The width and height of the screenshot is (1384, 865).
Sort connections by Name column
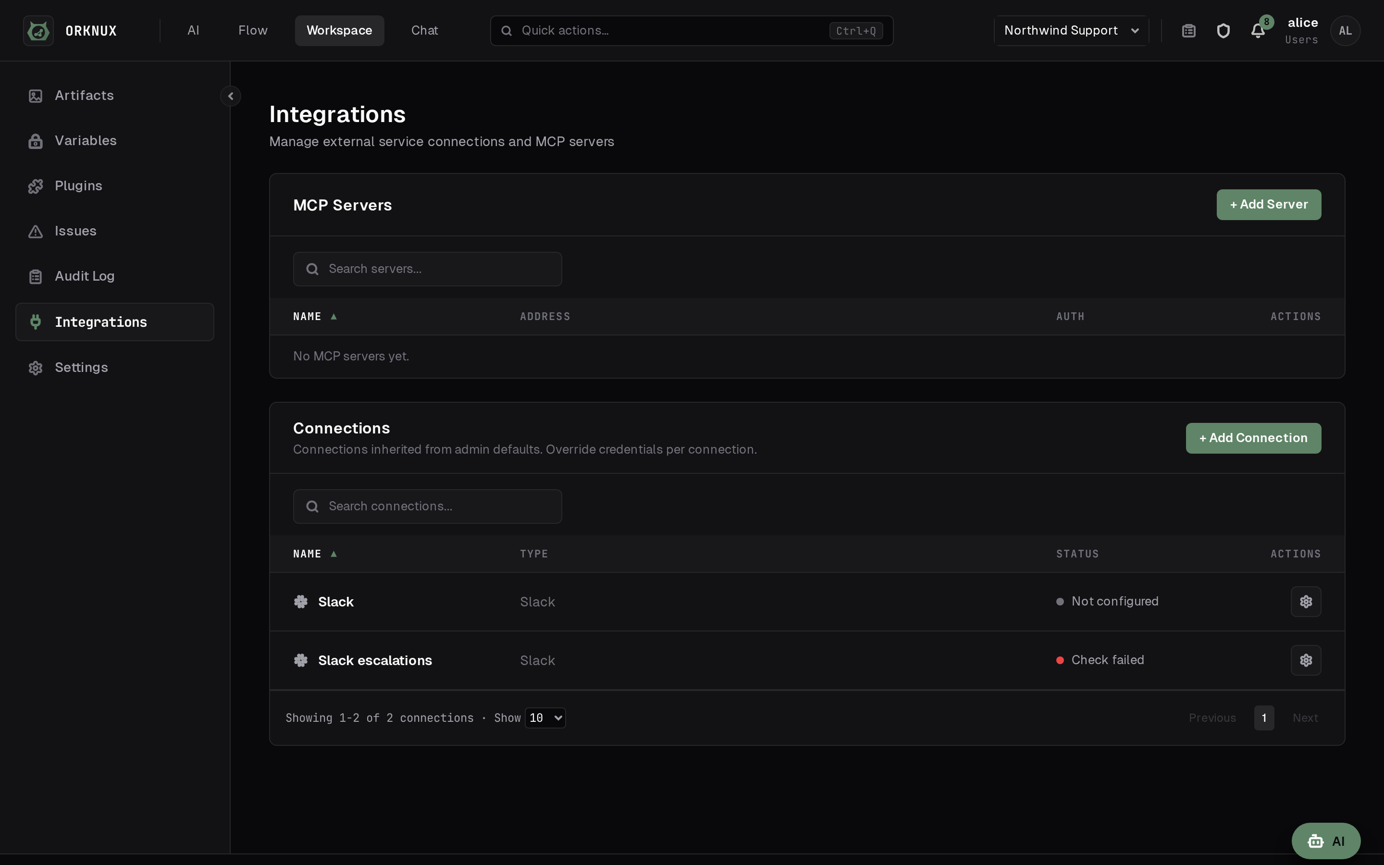pyautogui.click(x=315, y=554)
